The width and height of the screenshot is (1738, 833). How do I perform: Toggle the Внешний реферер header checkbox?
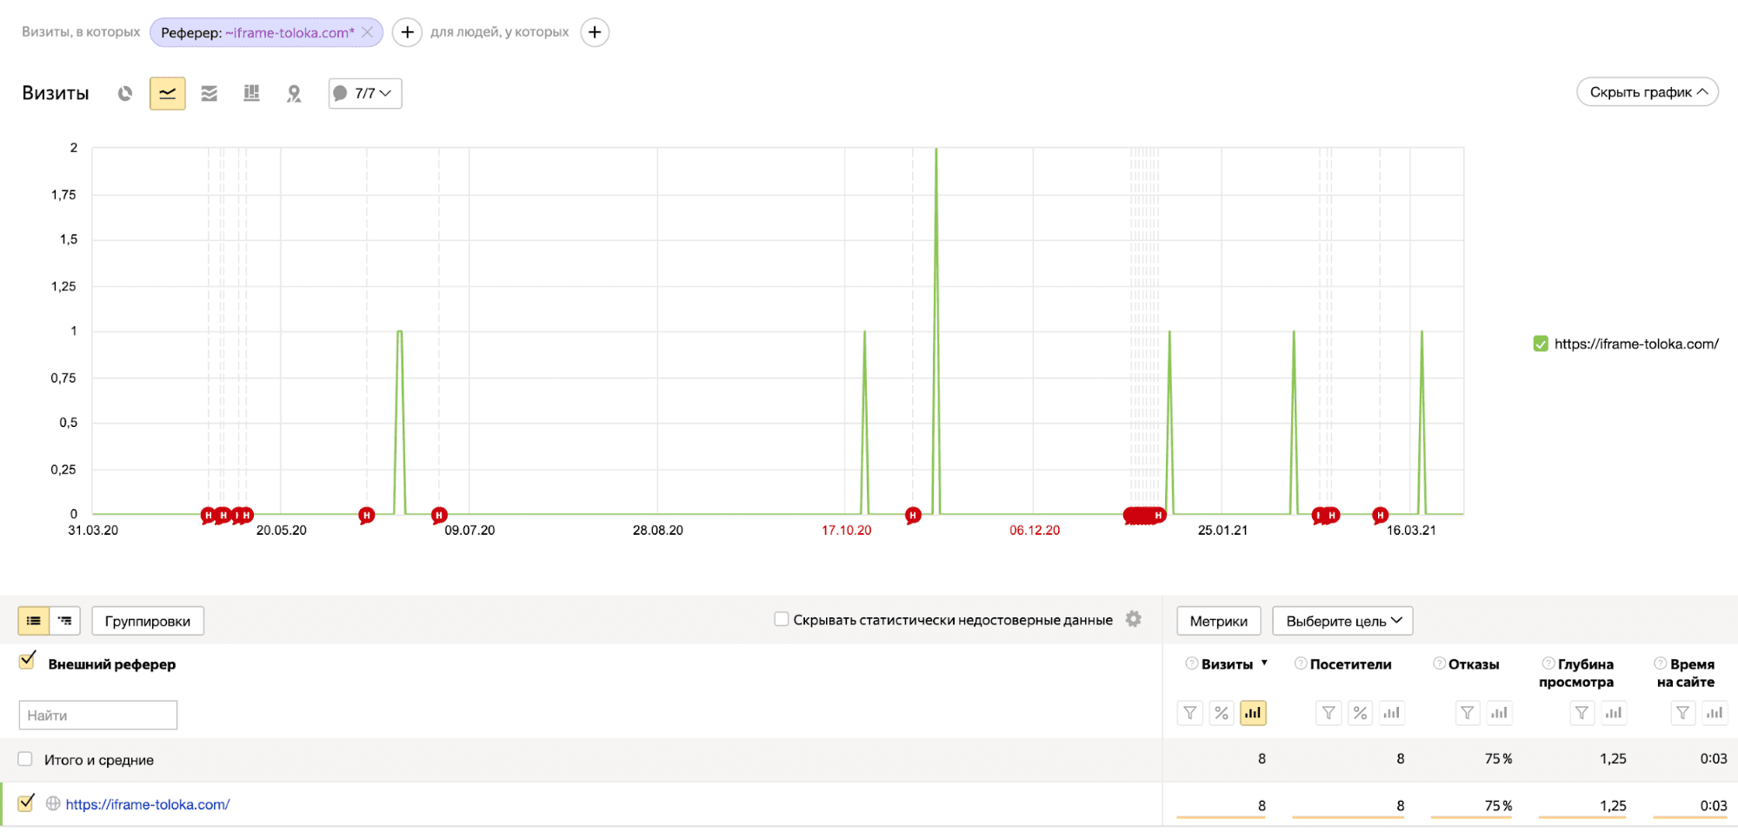coord(26,662)
